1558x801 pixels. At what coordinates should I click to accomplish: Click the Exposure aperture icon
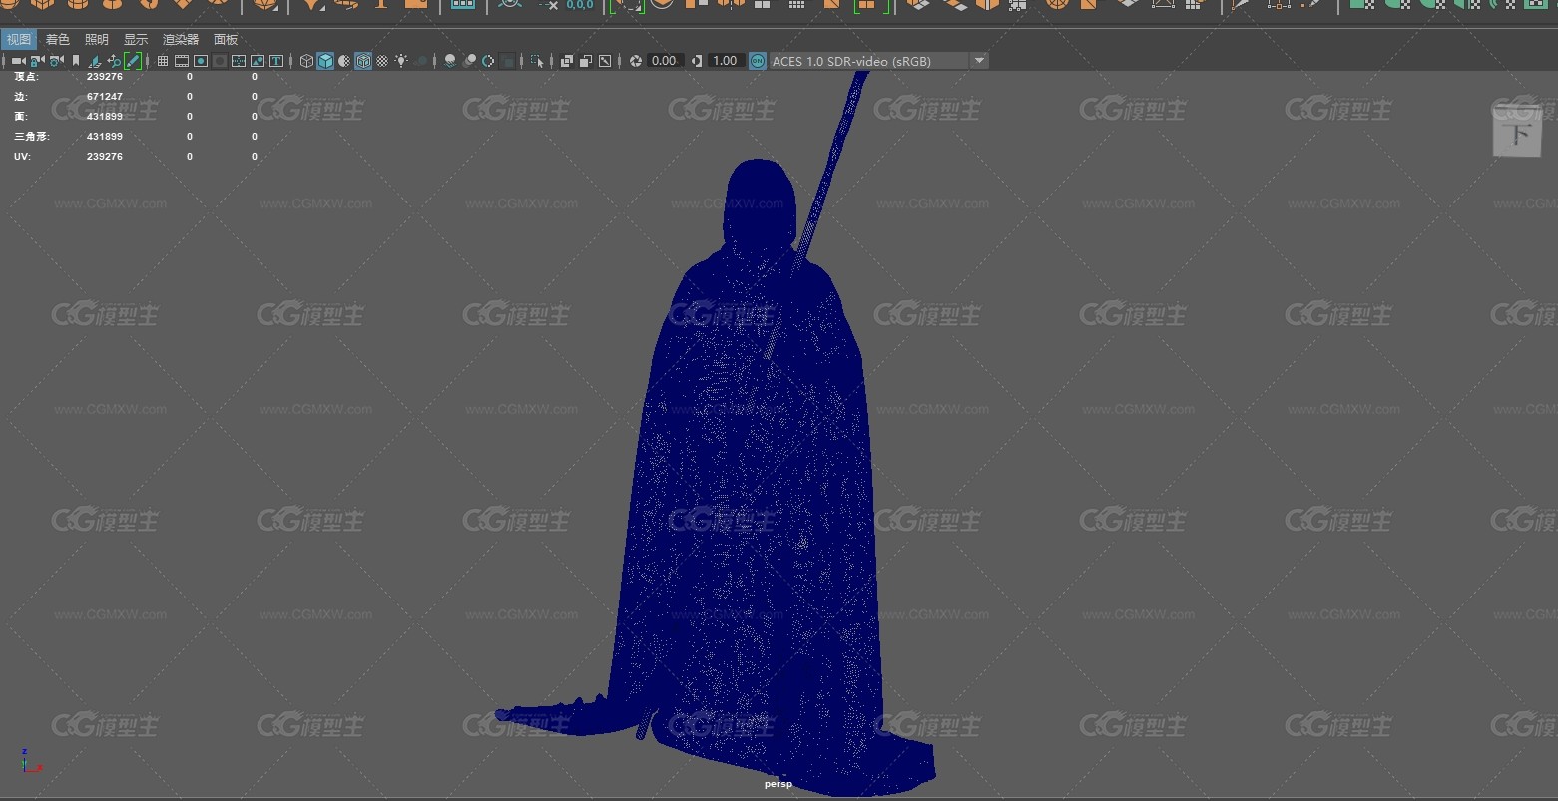635,61
